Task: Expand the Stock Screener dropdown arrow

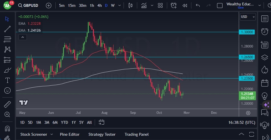Action: (x=52, y=134)
